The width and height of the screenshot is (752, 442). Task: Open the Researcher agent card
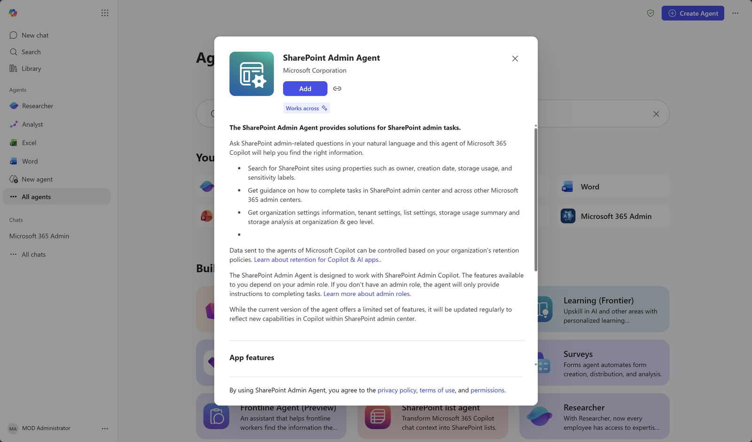(x=595, y=416)
